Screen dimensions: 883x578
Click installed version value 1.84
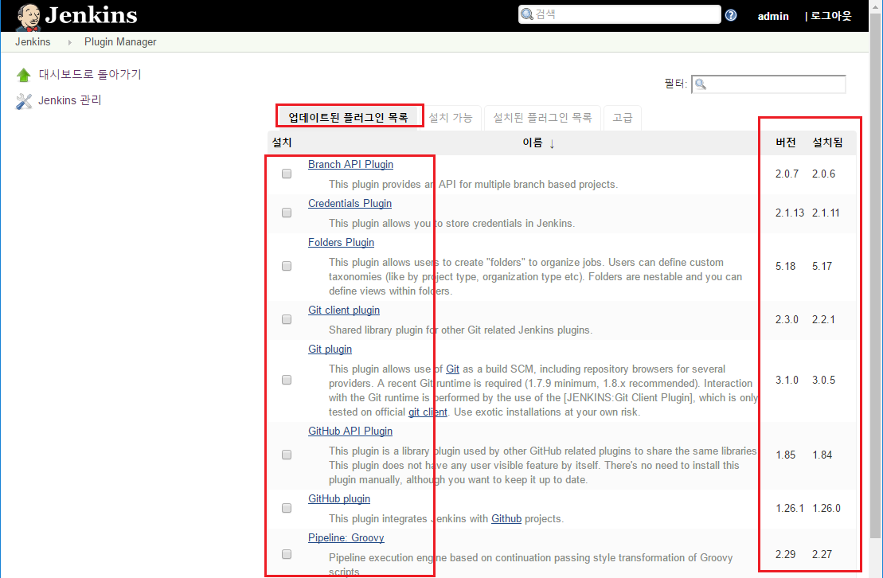pos(822,455)
